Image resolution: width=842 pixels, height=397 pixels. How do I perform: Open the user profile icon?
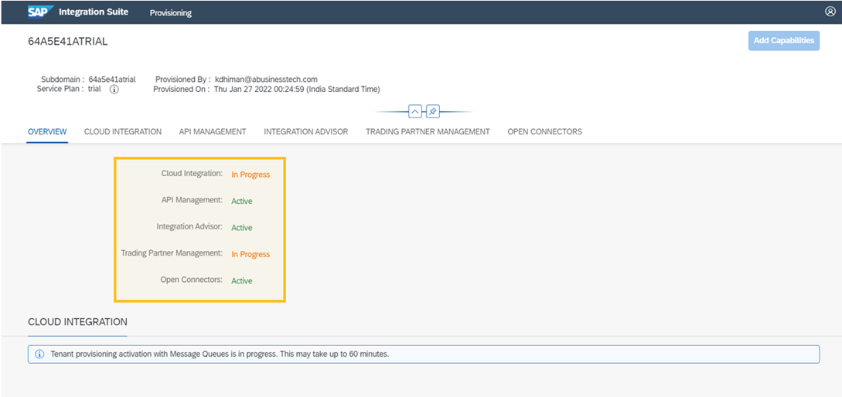click(830, 12)
